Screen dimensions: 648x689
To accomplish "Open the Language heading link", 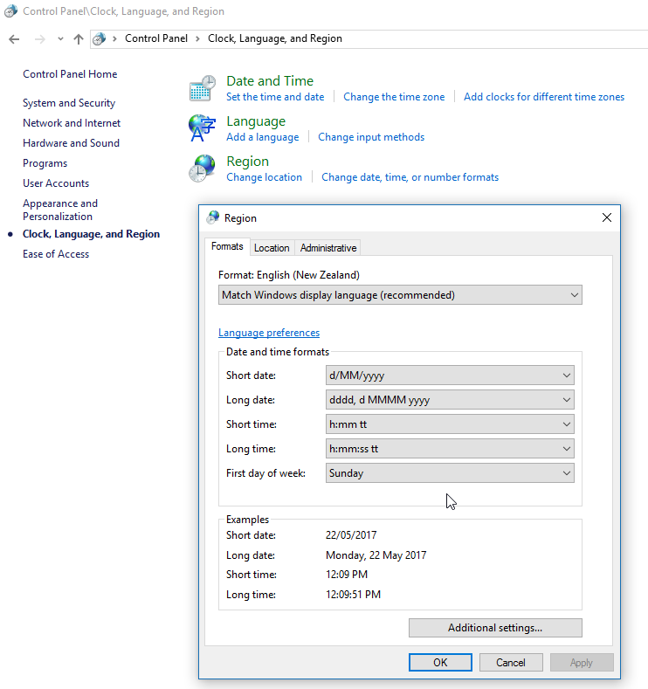I will (256, 121).
